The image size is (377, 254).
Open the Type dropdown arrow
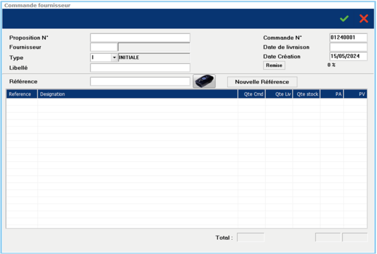click(114, 58)
